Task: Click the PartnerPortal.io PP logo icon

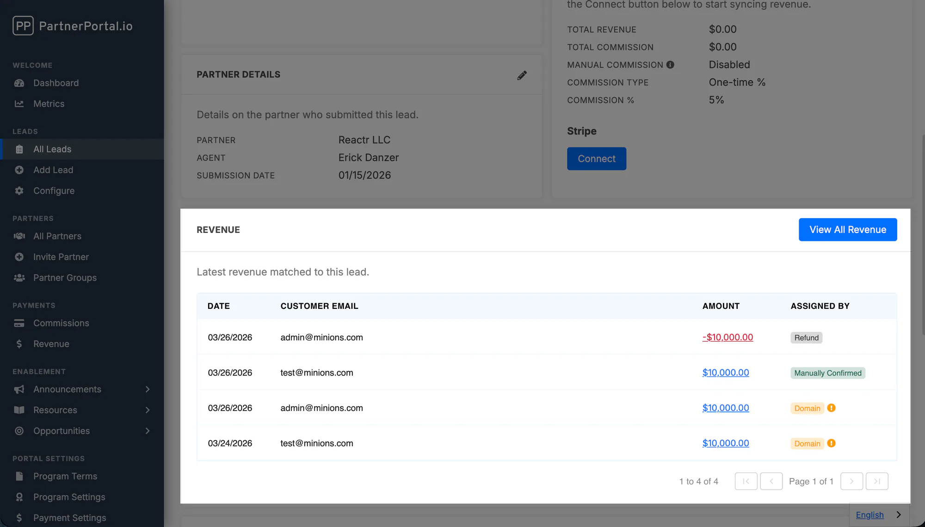Action: 23,26
